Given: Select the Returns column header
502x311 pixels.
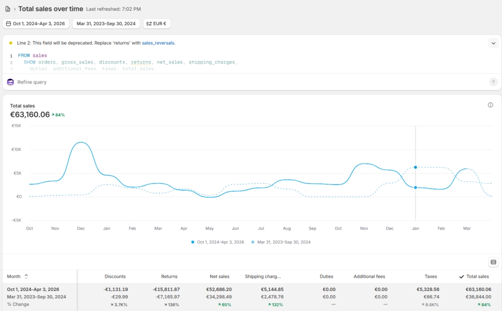Looking at the screenshot, I should (x=169, y=277).
